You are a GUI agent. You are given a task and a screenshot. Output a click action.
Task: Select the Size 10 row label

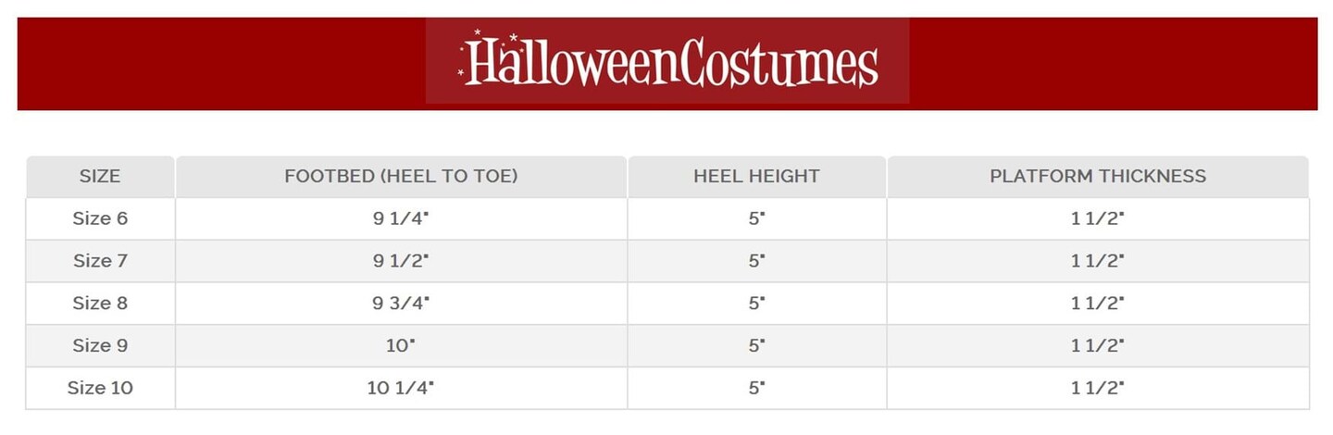point(100,388)
